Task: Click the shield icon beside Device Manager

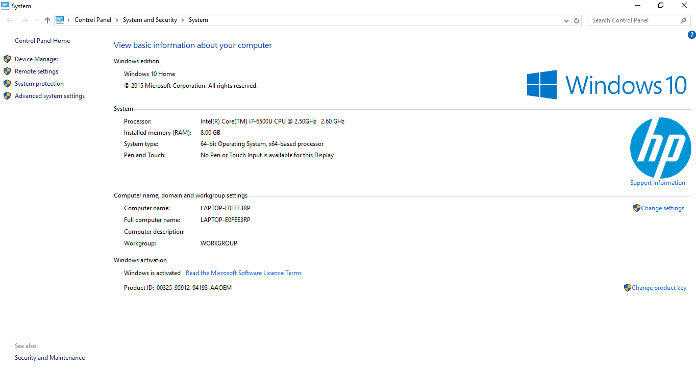Action: pos(7,59)
